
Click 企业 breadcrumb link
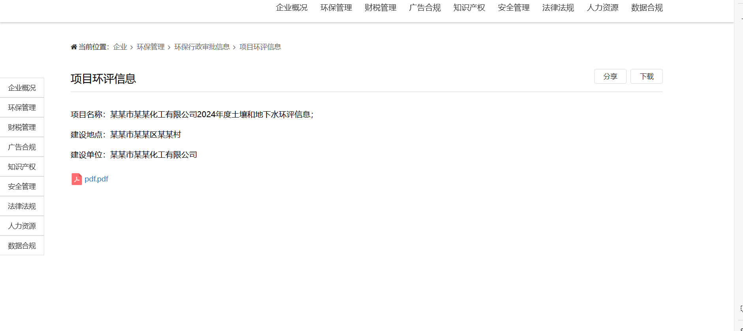click(x=120, y=47)
